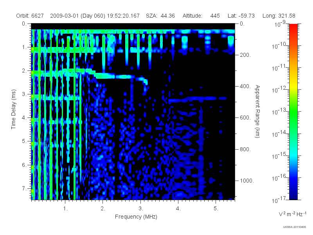Select the date '2009-03-01 (Day 060)' text
The height and width of the screenshot is (235, 313).
point(77,16)
